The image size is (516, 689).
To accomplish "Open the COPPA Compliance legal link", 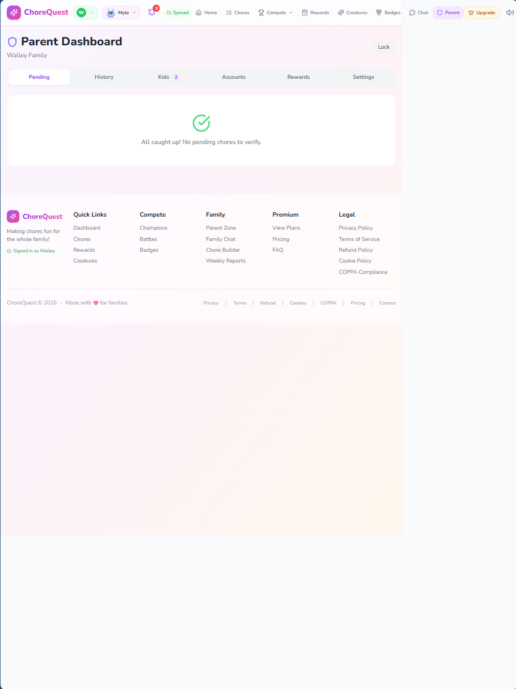I will tap(363, 272).
